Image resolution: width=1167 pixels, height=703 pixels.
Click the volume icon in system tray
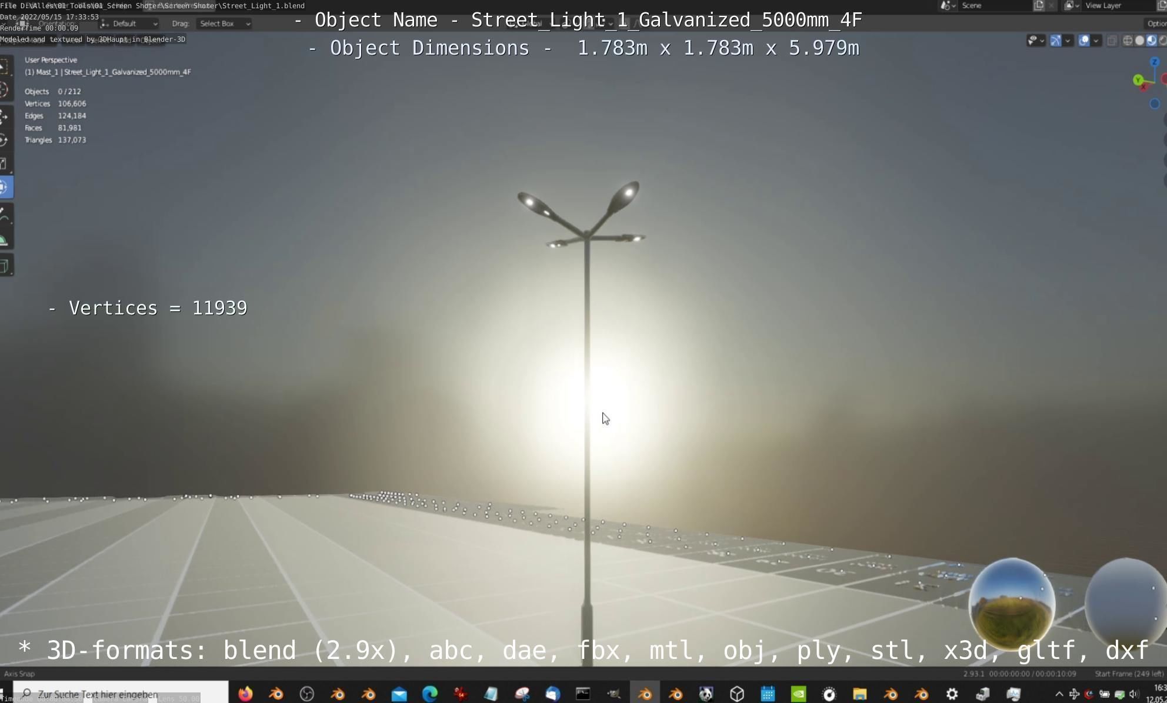coord(1133,694)
